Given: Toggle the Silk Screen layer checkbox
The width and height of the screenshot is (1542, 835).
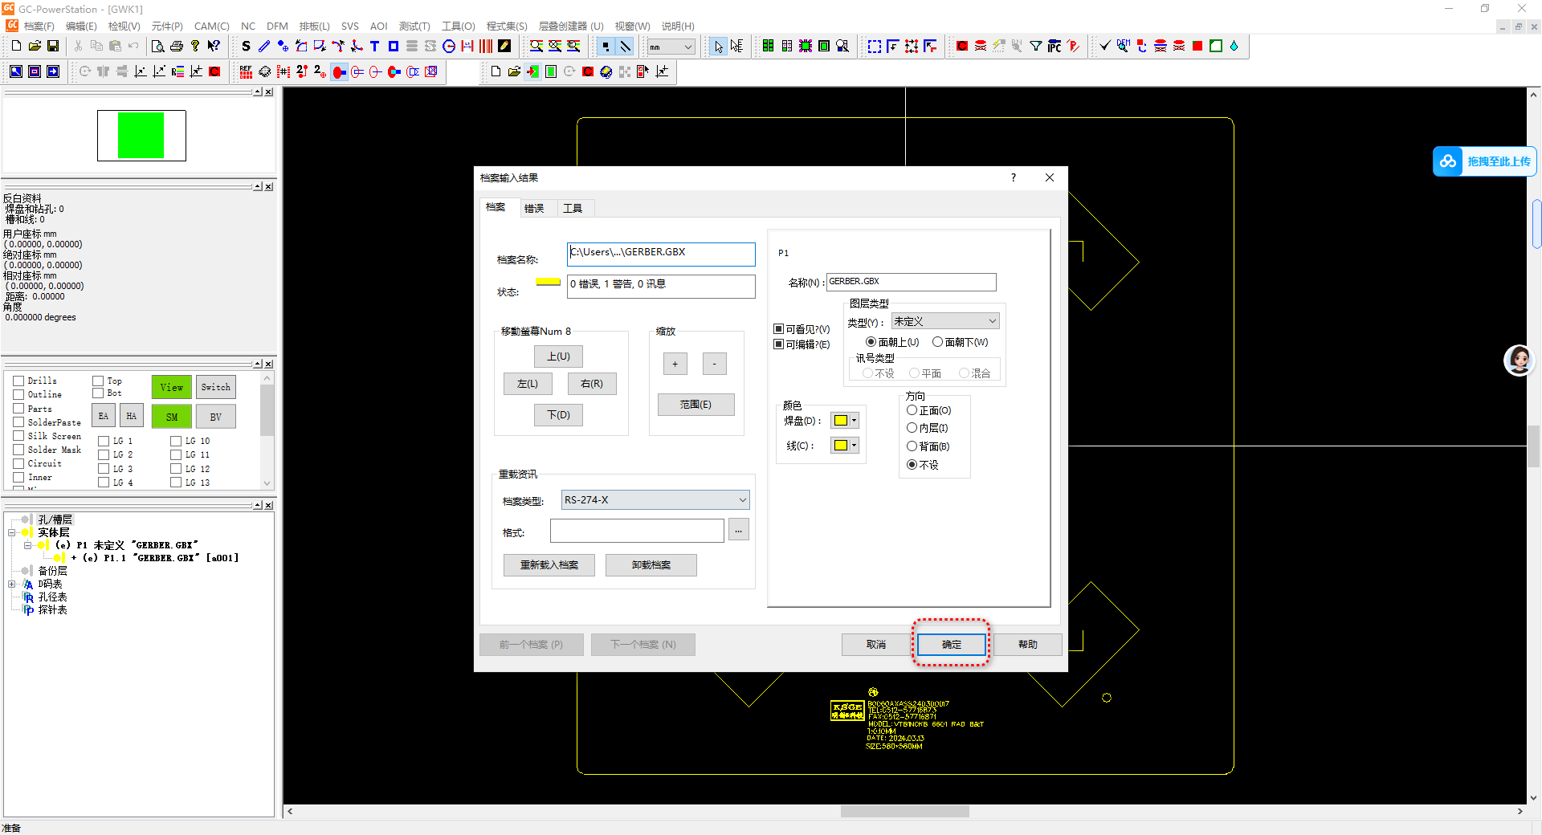Looking at the screenshot, I should pos(18,436).
